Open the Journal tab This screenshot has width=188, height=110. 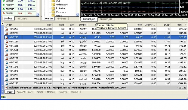pyautogui.click(x=75, y=92)
